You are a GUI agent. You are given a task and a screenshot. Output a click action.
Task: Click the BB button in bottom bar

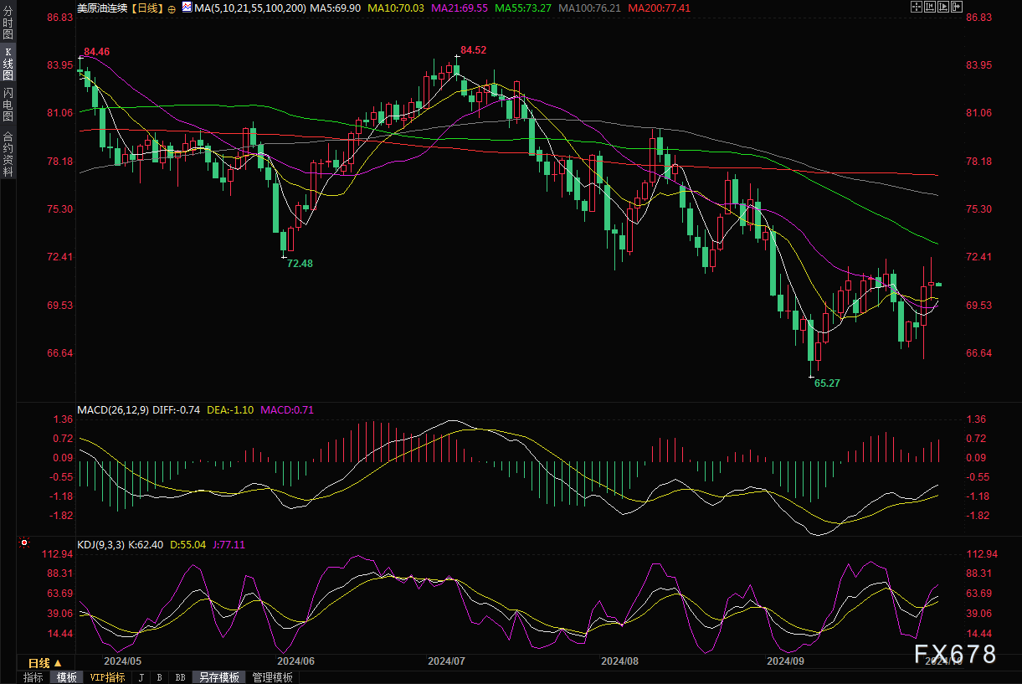click(180, 677)
